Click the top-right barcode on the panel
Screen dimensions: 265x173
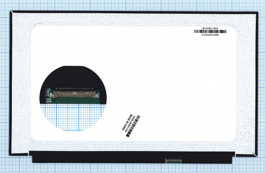[x=210, y=32]
